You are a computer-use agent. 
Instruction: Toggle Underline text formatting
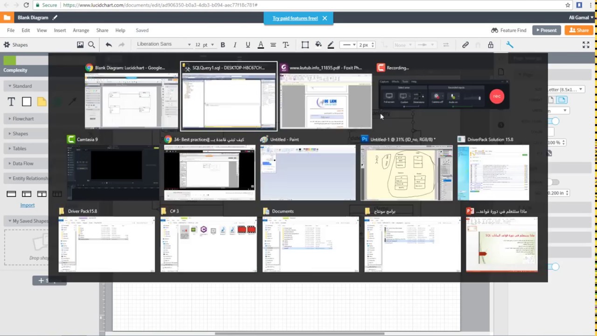click(x=248, y=45)
